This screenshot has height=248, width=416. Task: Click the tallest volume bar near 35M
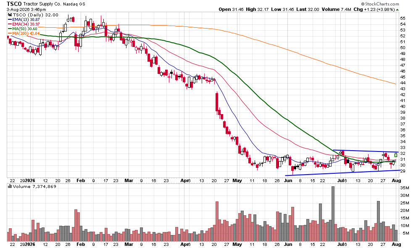point(333,214)
